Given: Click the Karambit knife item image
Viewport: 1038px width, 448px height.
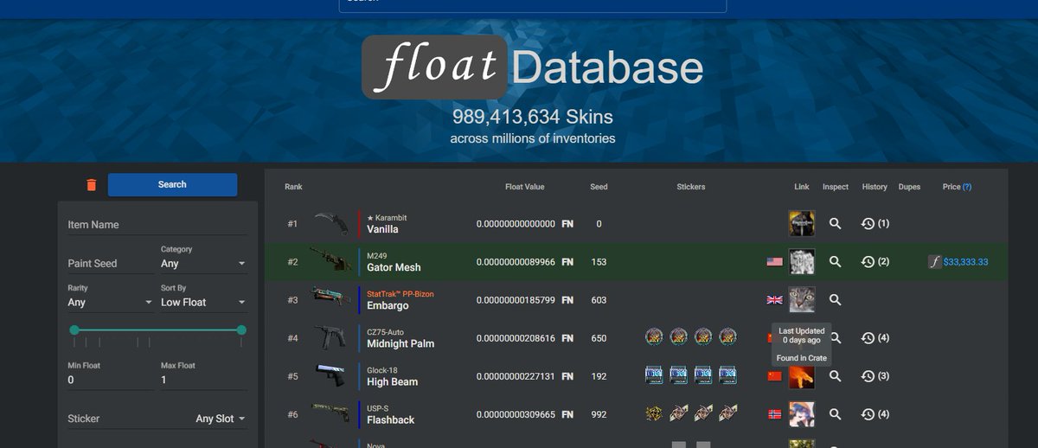Looking at the screenshot, I should click(330, 224).
